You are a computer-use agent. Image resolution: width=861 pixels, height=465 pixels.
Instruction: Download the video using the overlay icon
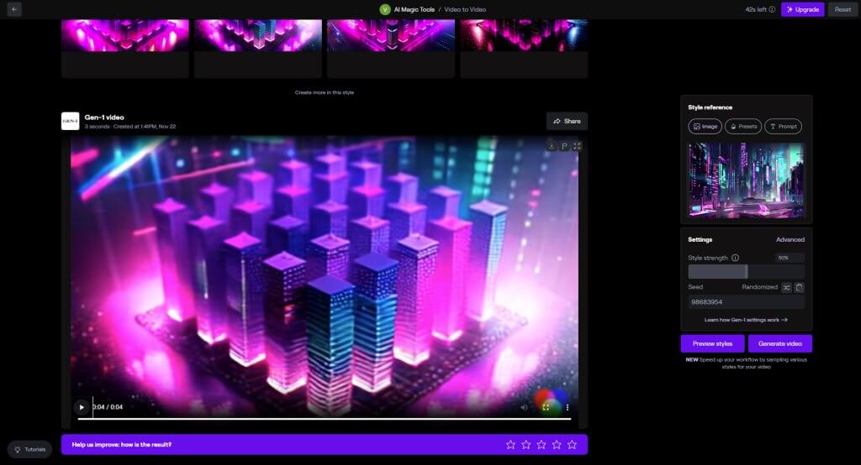(551, 146)
